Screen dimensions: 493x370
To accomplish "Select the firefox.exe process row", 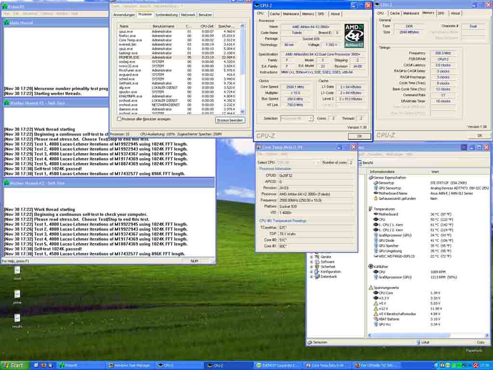I will (x=178, y=36).
